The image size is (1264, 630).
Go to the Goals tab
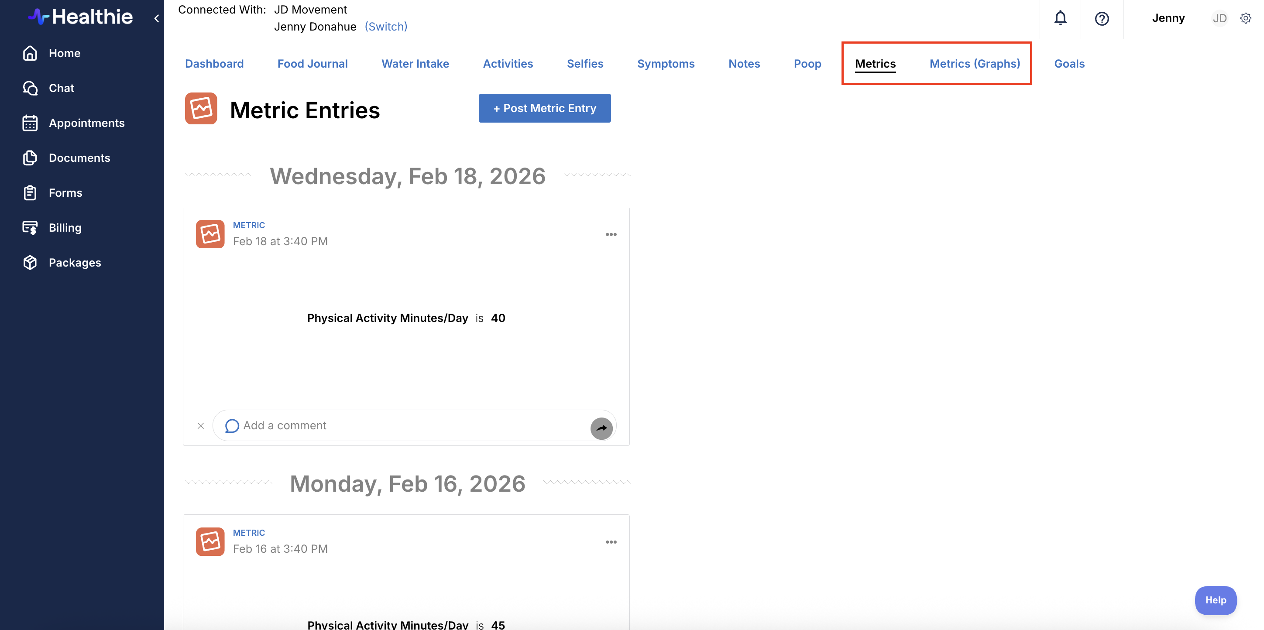pos(1069,64)
